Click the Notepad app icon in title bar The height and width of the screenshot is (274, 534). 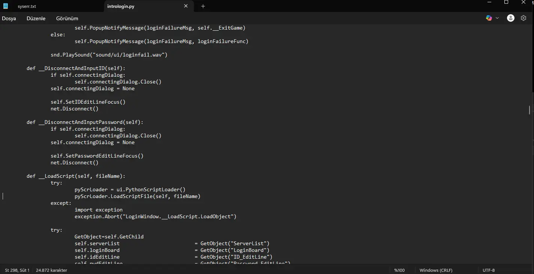tap(6, 6)
